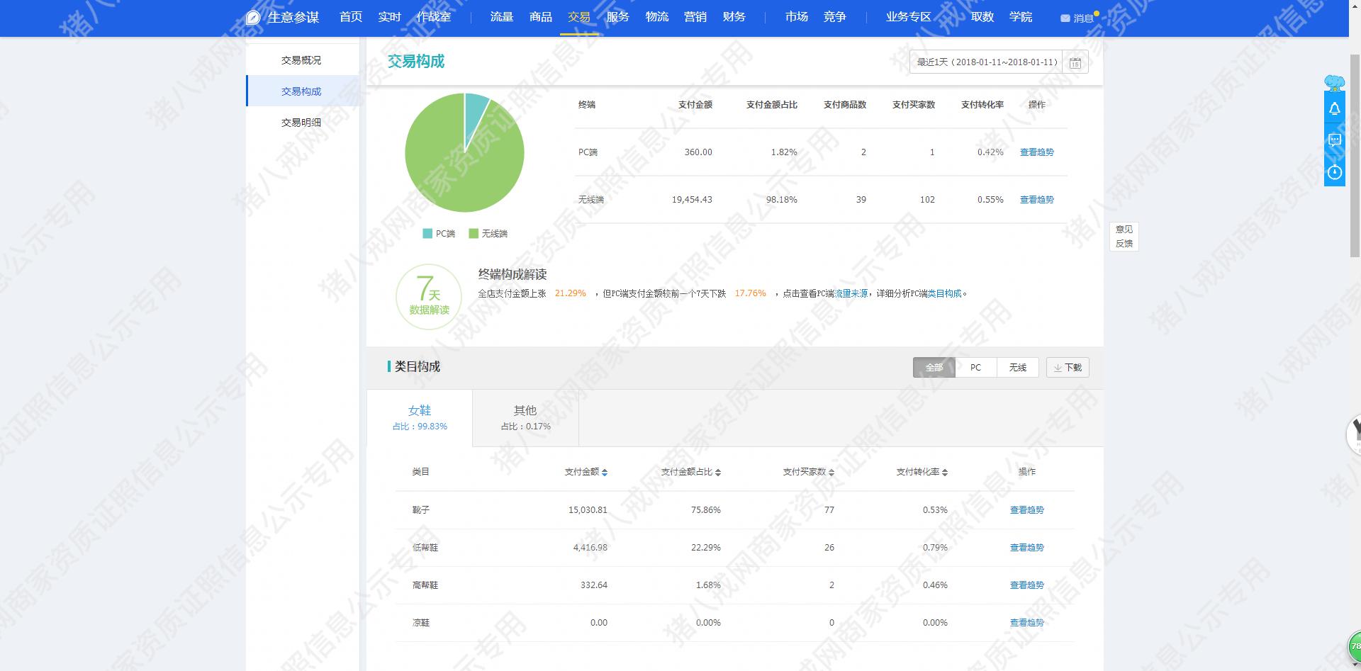Open the date range selector 最近1天
The image size is (1361, 671).
[x=987, y=62]
